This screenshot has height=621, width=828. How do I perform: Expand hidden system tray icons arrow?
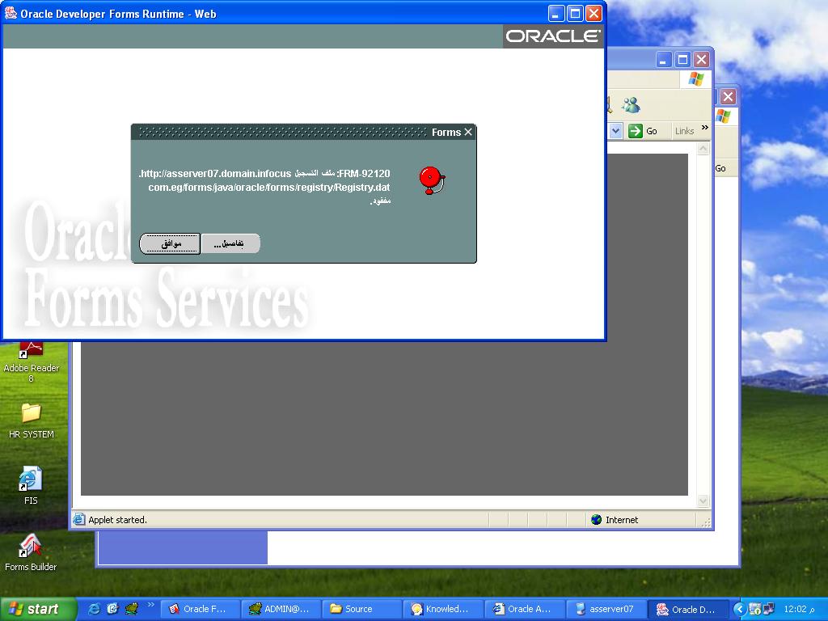740,610
